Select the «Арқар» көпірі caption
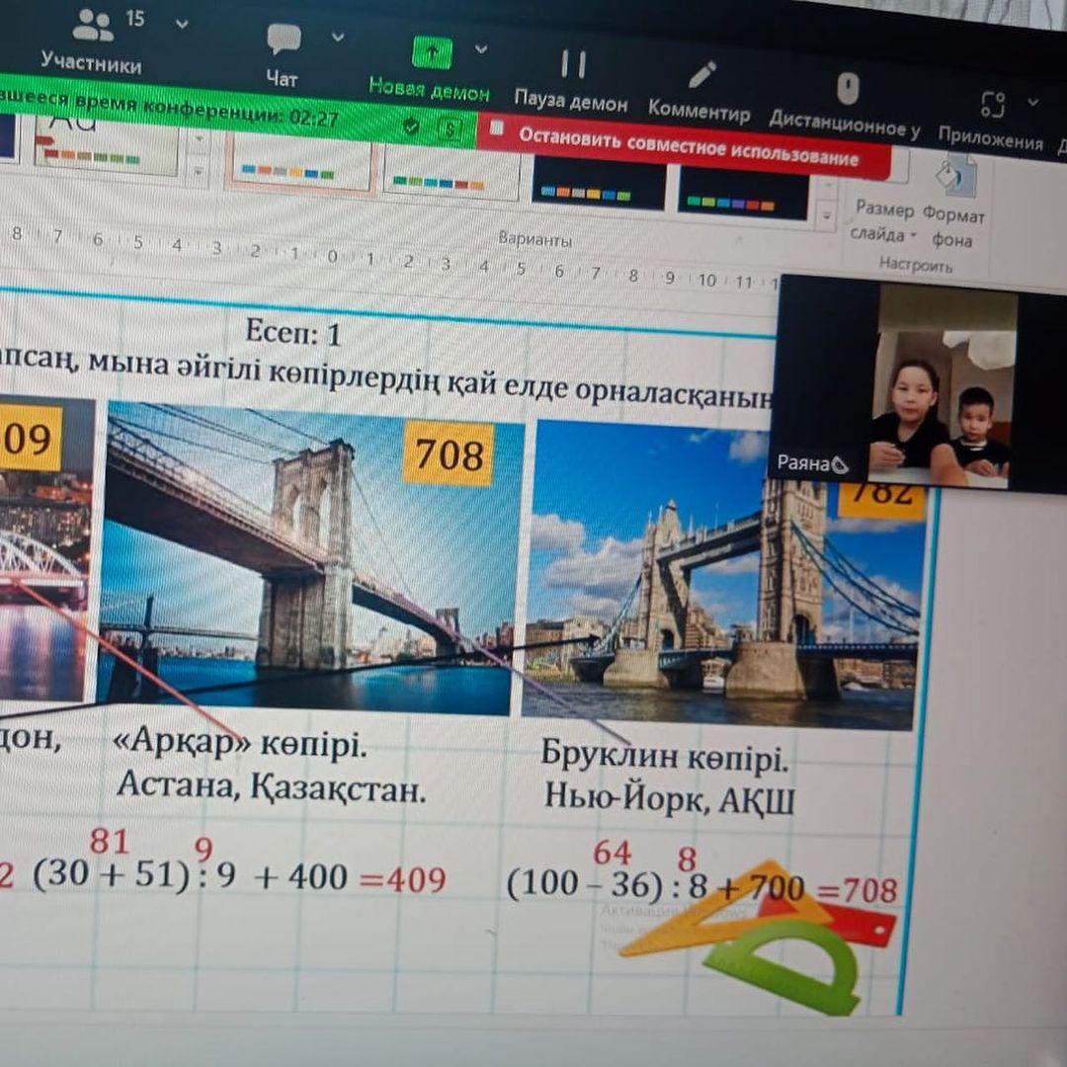Screen dimensions: 1067x1067 click(239, 744)
